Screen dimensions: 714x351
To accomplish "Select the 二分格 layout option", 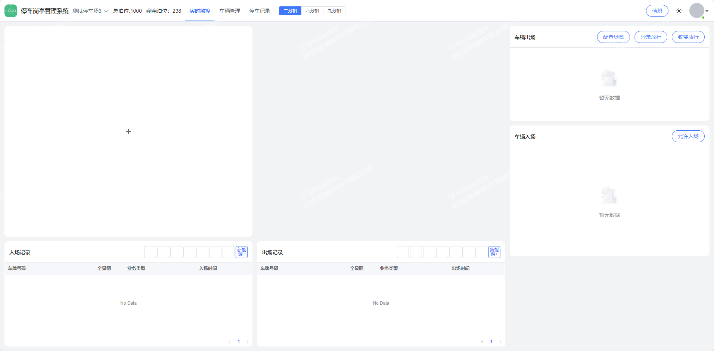I will [x=290, y=11].
